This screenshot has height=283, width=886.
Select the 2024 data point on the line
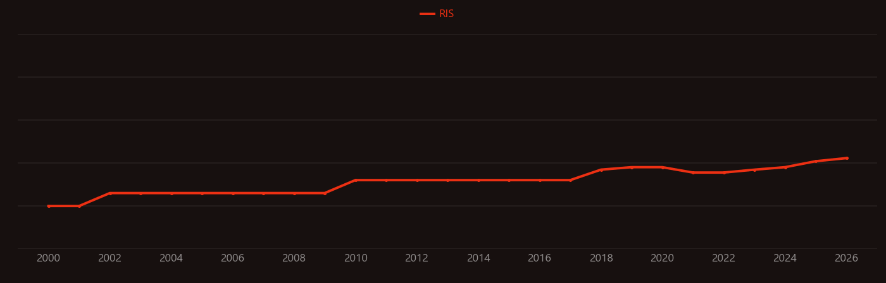point(785,167)
